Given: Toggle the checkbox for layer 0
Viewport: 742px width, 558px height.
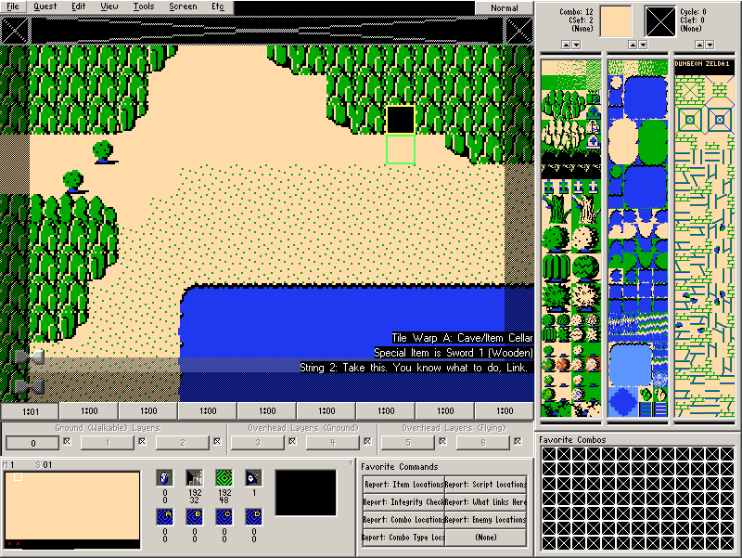Looking at the screenshot, I should [x=67, y=441].
